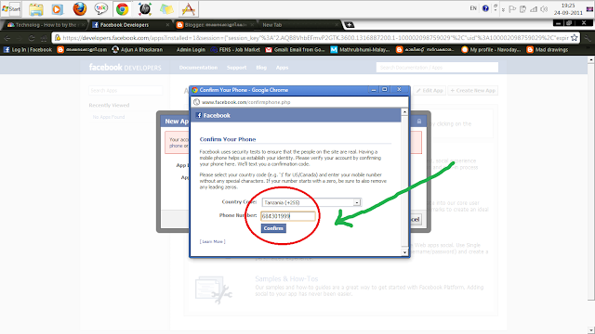Viewport: 595px width, 334px height.
Task: Open the Country Code dropdown
Action: tap(311, 202)
